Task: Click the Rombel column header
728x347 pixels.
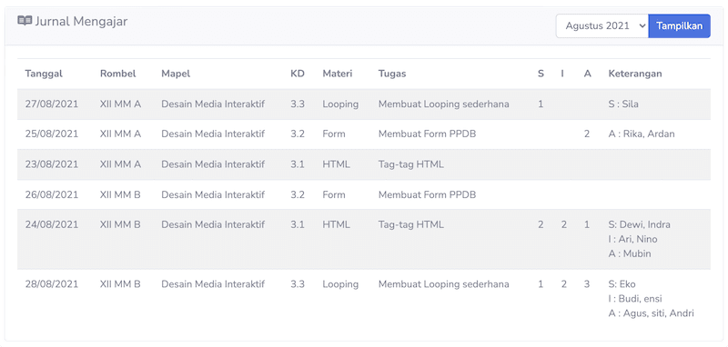Action: click(118, 74)
